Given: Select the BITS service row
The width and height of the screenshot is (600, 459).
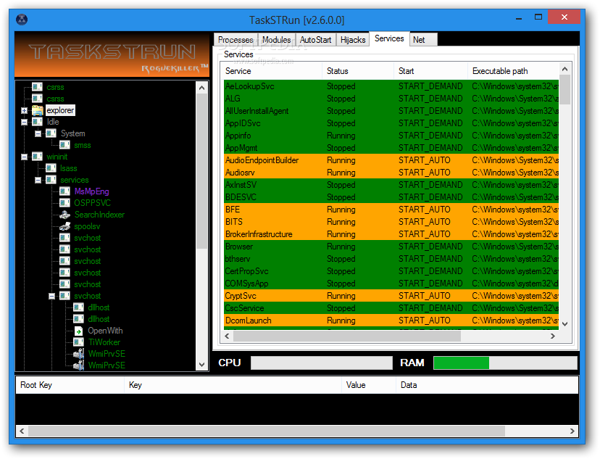Looking at the screenshot, I should pyautogui.click(x=391, y=222).
